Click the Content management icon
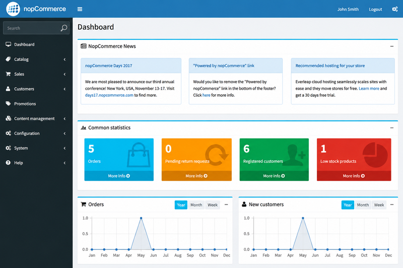The image size is (403, 268). tap(8, 118)
